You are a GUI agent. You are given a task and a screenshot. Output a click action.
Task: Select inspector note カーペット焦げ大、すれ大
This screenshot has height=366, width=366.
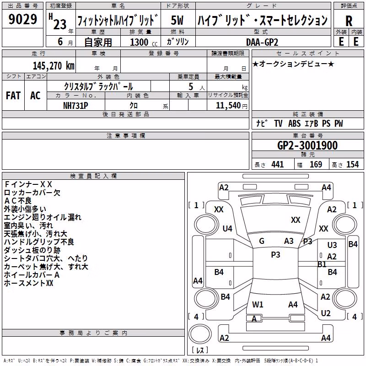click(46, 267)
